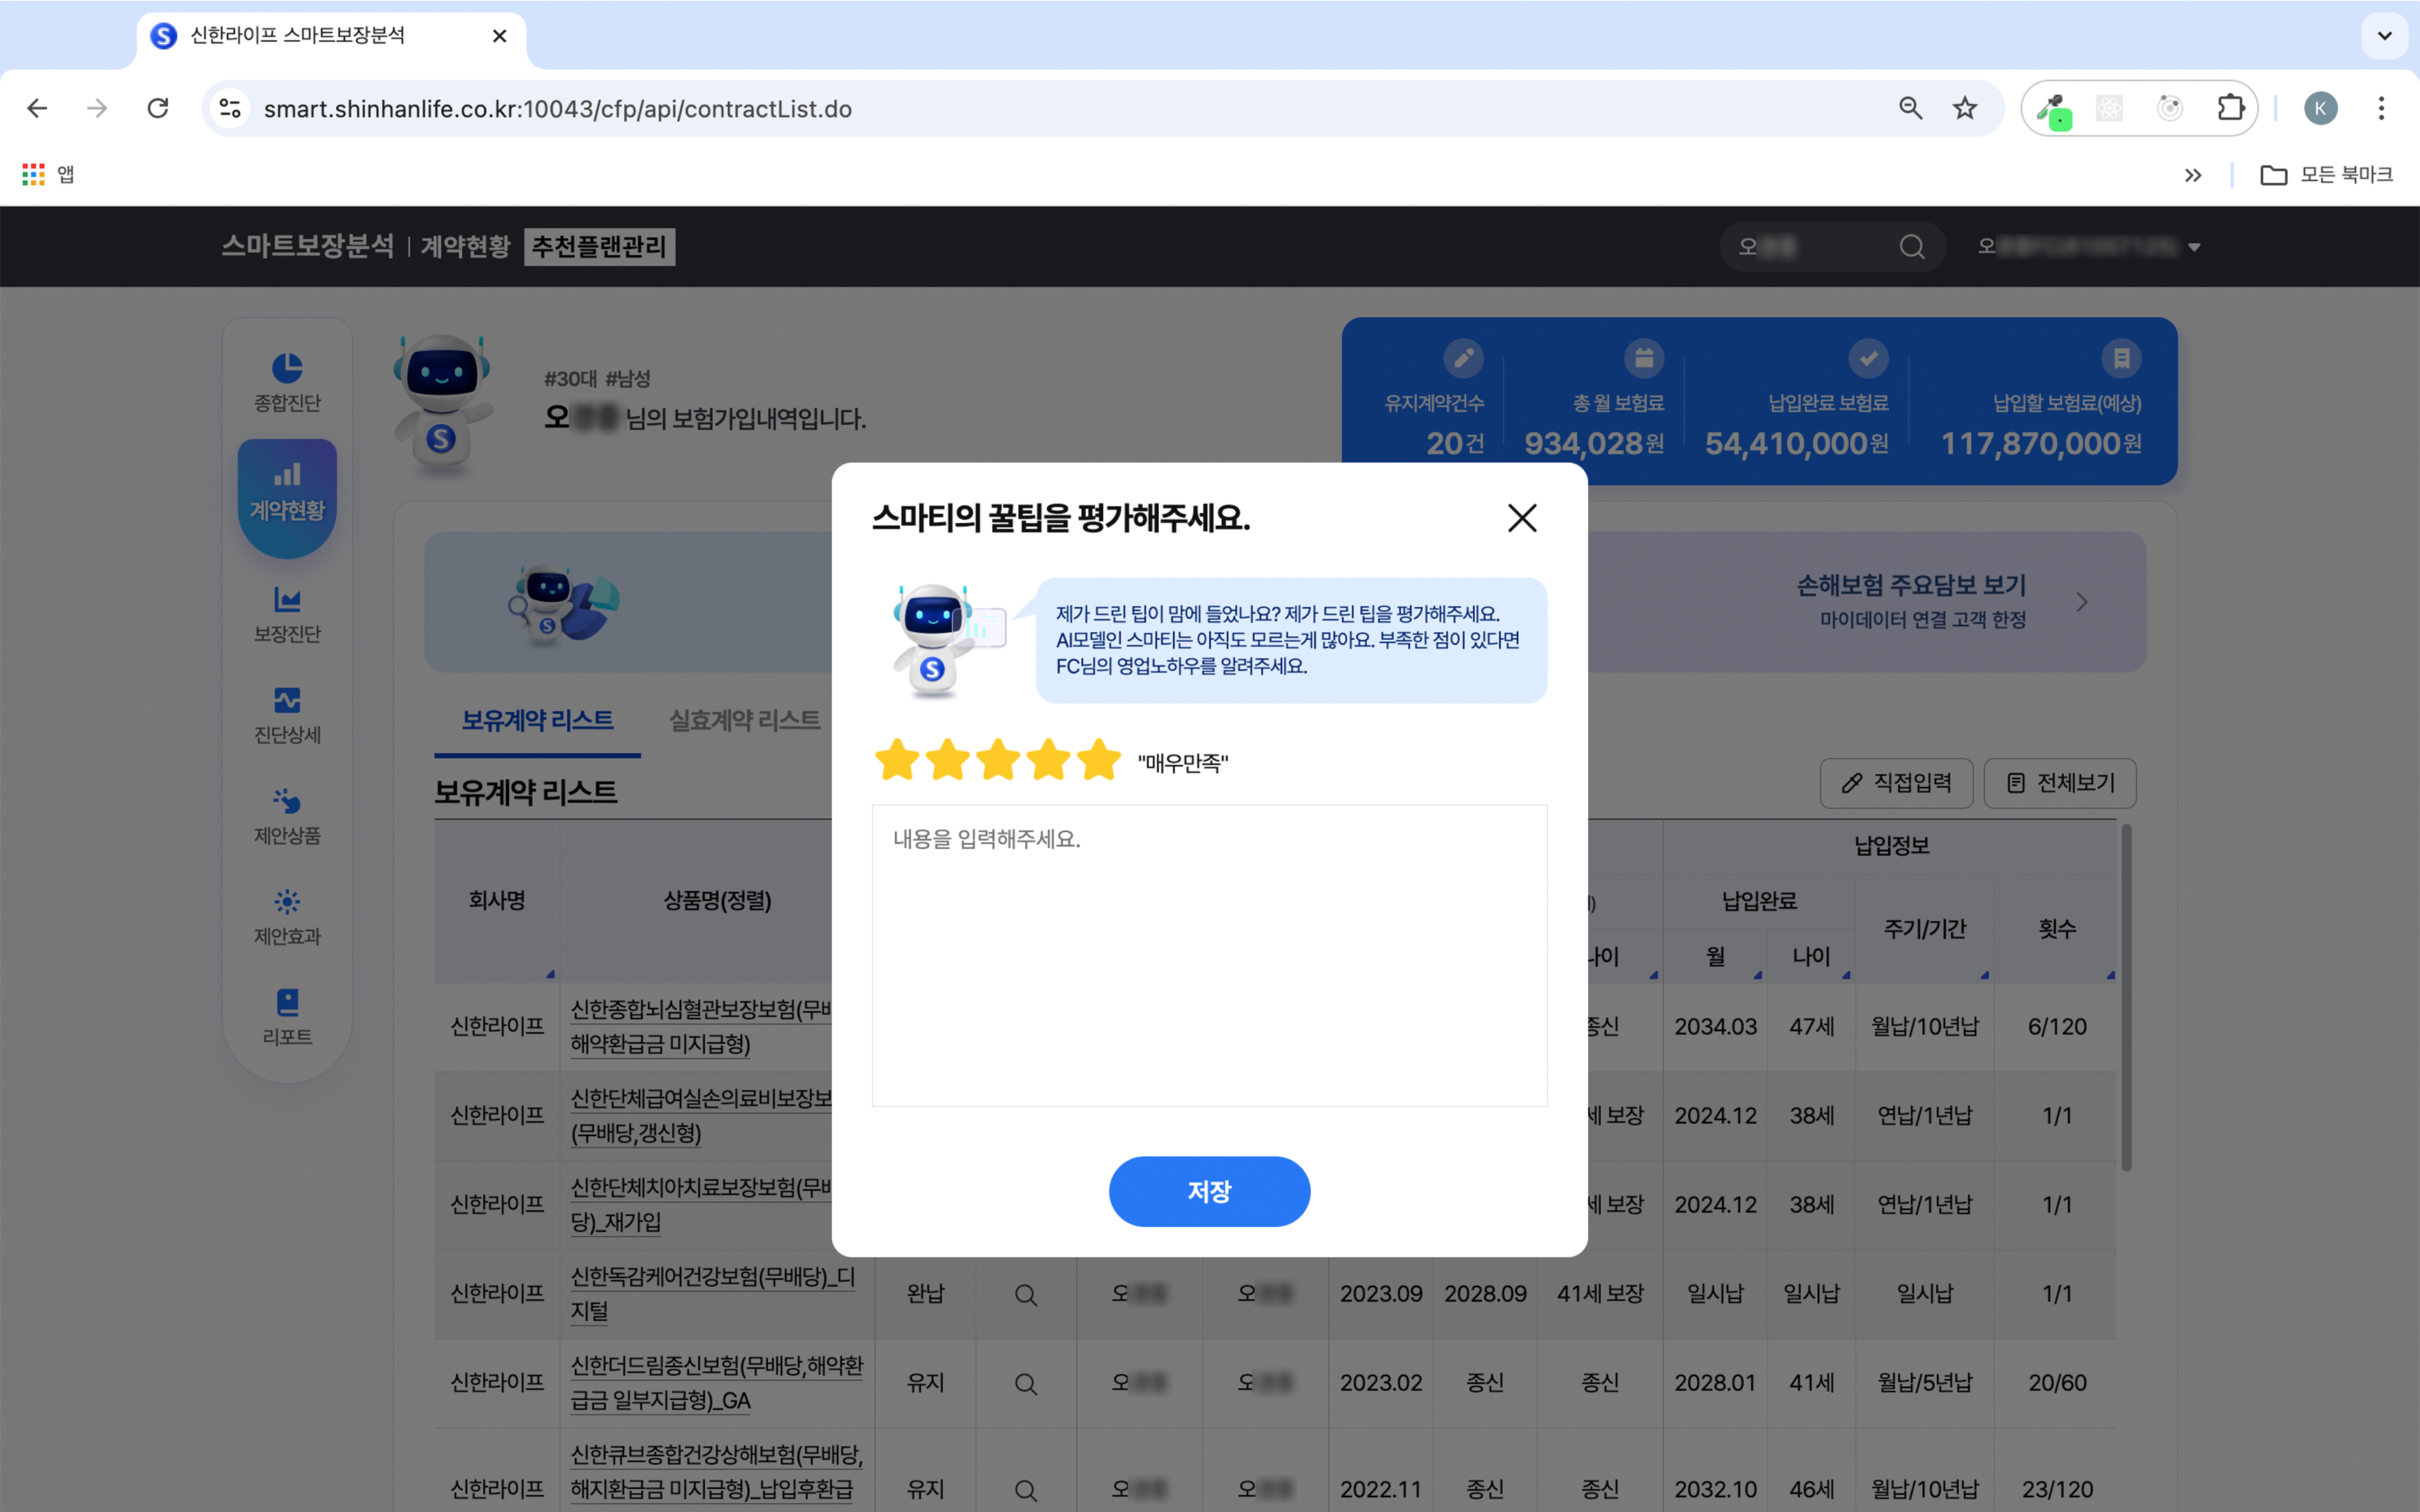Open the 제안상품 products icon
The image size is (2420, 1512).
point(287,815)
